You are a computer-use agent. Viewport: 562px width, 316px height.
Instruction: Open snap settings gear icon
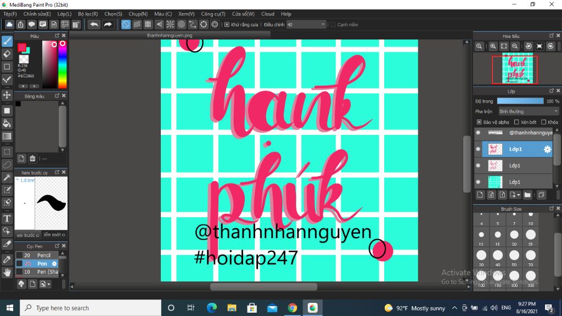pos(215,24)
